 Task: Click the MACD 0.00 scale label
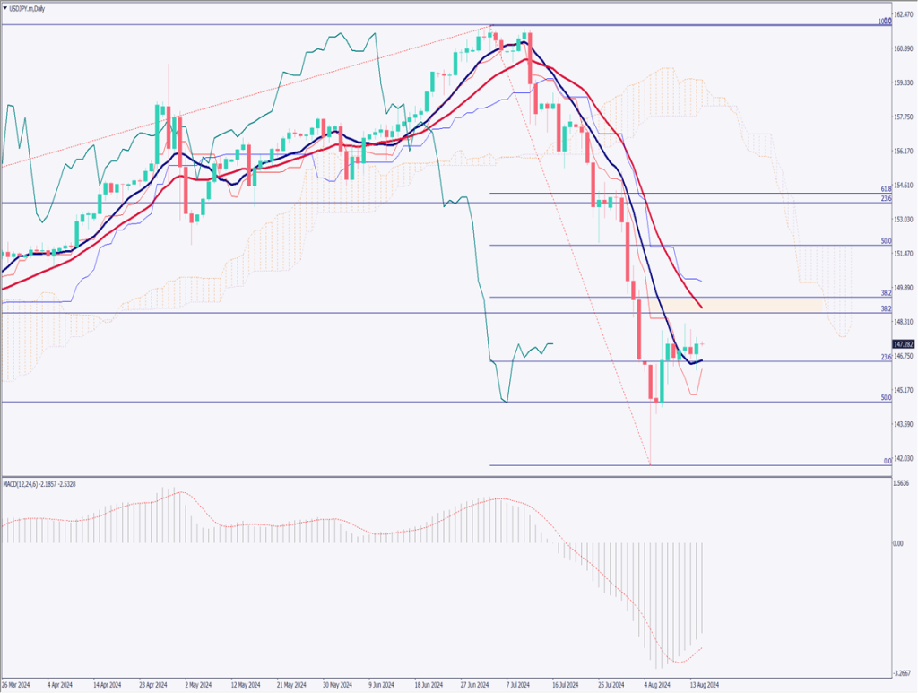click(x=898, y=543)
